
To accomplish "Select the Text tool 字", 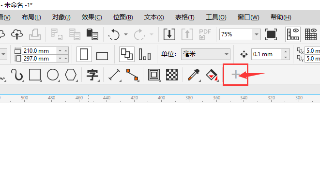I will (x=92, y=75).
